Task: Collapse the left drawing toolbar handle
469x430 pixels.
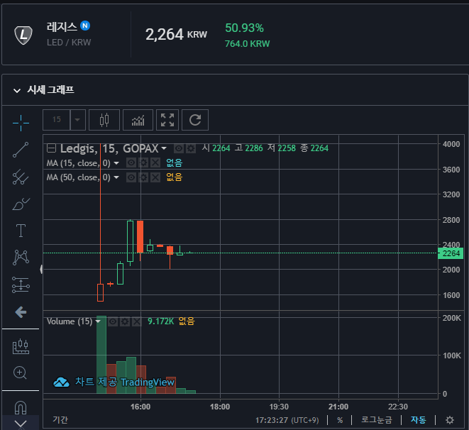Action: coord(41,270)
